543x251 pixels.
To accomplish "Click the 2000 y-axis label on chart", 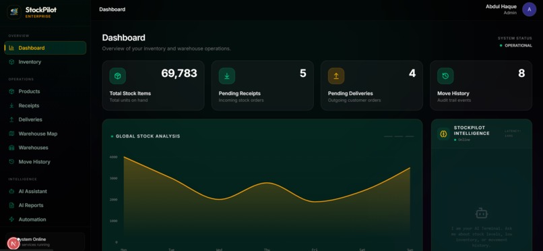I will [114, 200].
